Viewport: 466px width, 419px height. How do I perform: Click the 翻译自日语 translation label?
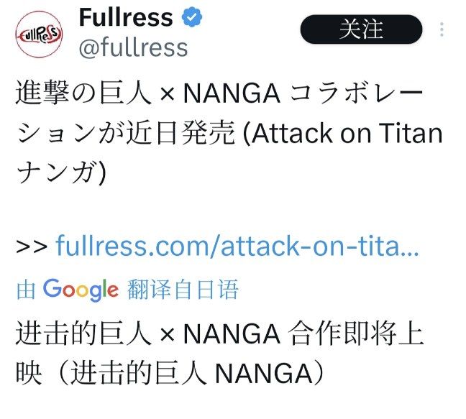[182, 289]
